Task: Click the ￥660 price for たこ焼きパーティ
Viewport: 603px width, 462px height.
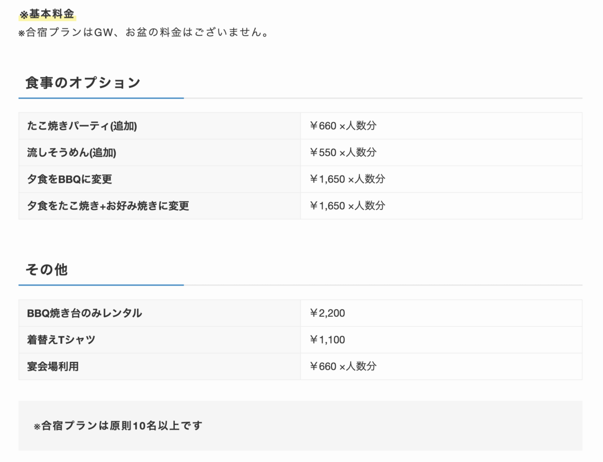Action: (343, 126)
